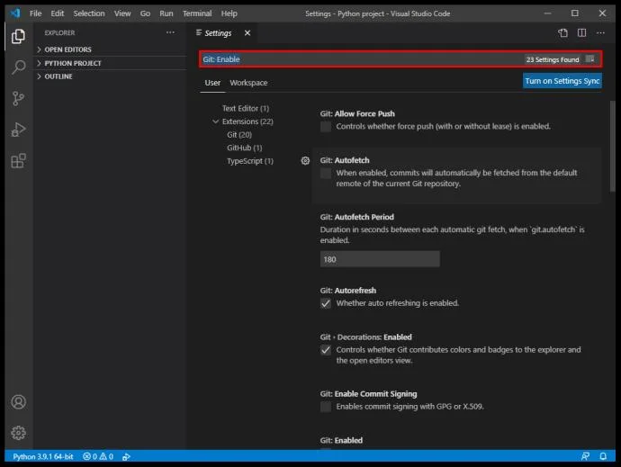Open Explorer panel More Actions ellipsis

pos(170,32)
